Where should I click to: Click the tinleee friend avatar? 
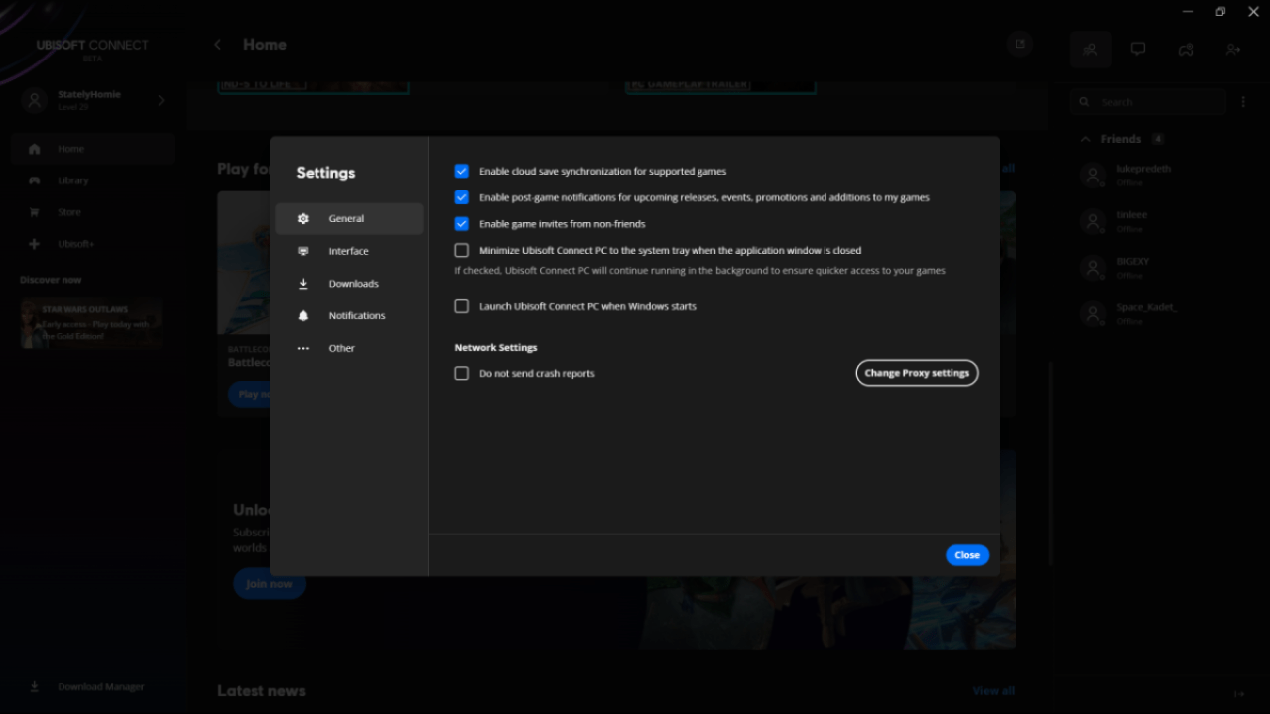pos(1092,221)
